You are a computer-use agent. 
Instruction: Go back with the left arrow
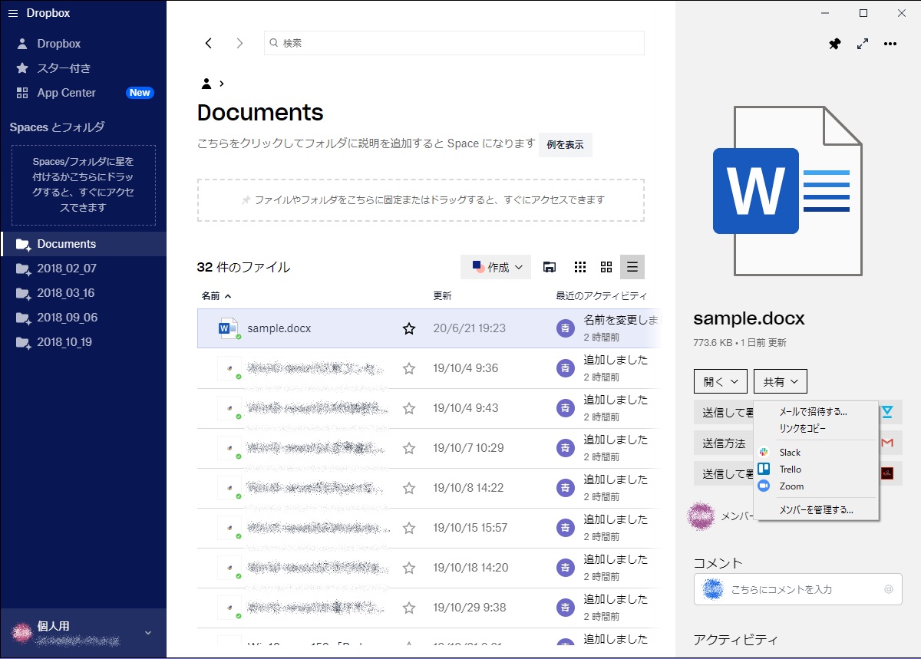[208, 43]
